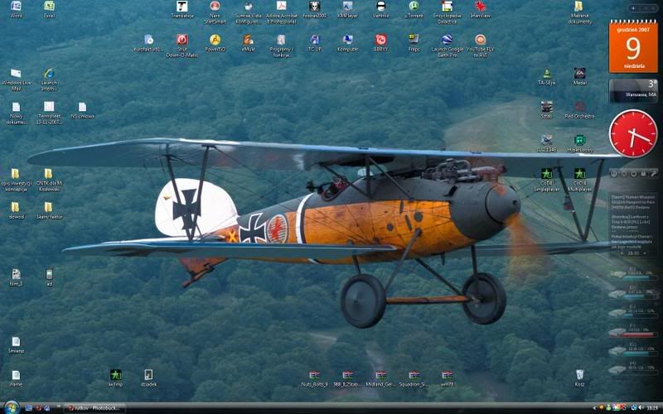Click the calendar gadget showing 9
The width and height of the screenshot is (663, 414).
[633, 46]
